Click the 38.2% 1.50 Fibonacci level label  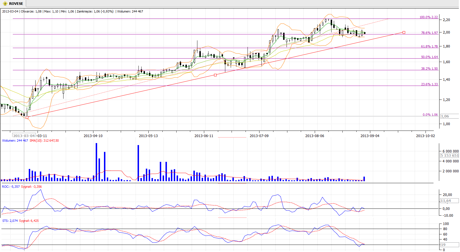coord(430,69)
